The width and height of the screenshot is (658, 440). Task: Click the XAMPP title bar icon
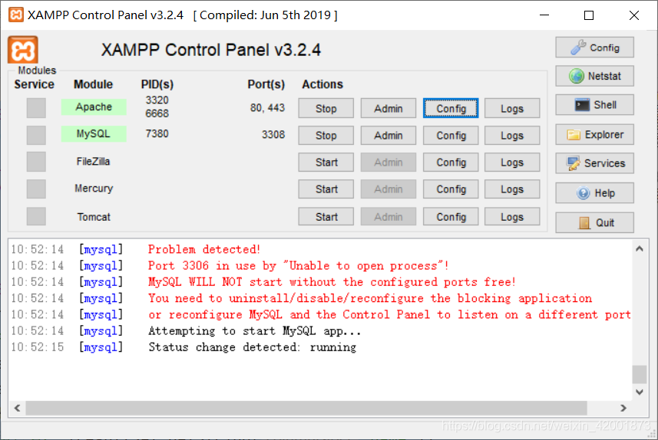[x=16, y=15]
